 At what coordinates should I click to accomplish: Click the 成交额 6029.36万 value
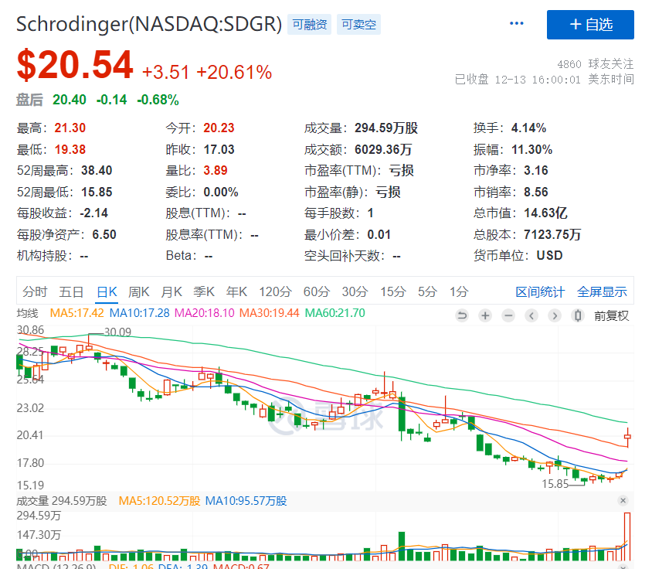point(383,149)
